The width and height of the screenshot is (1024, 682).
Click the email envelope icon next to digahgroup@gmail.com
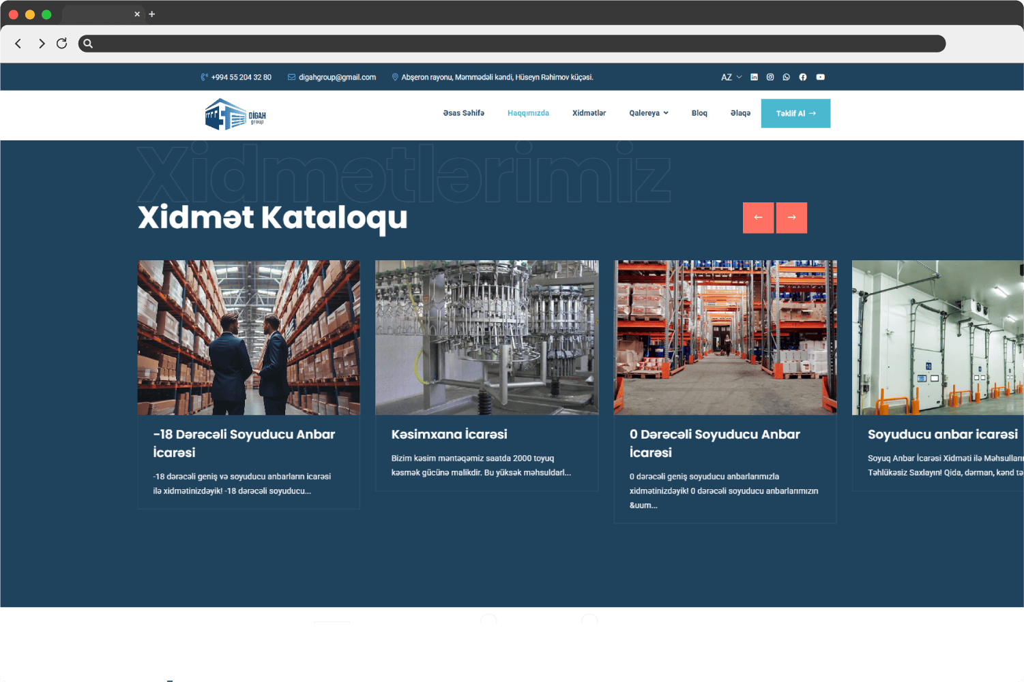click(x=290, y=77)
